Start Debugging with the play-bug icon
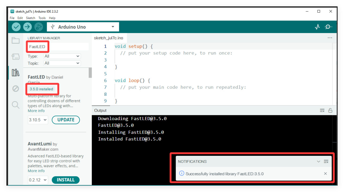 [x=38, y=27]
